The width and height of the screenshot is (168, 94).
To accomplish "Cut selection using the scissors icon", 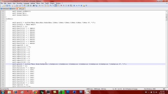I will click(x=20, y=5).
